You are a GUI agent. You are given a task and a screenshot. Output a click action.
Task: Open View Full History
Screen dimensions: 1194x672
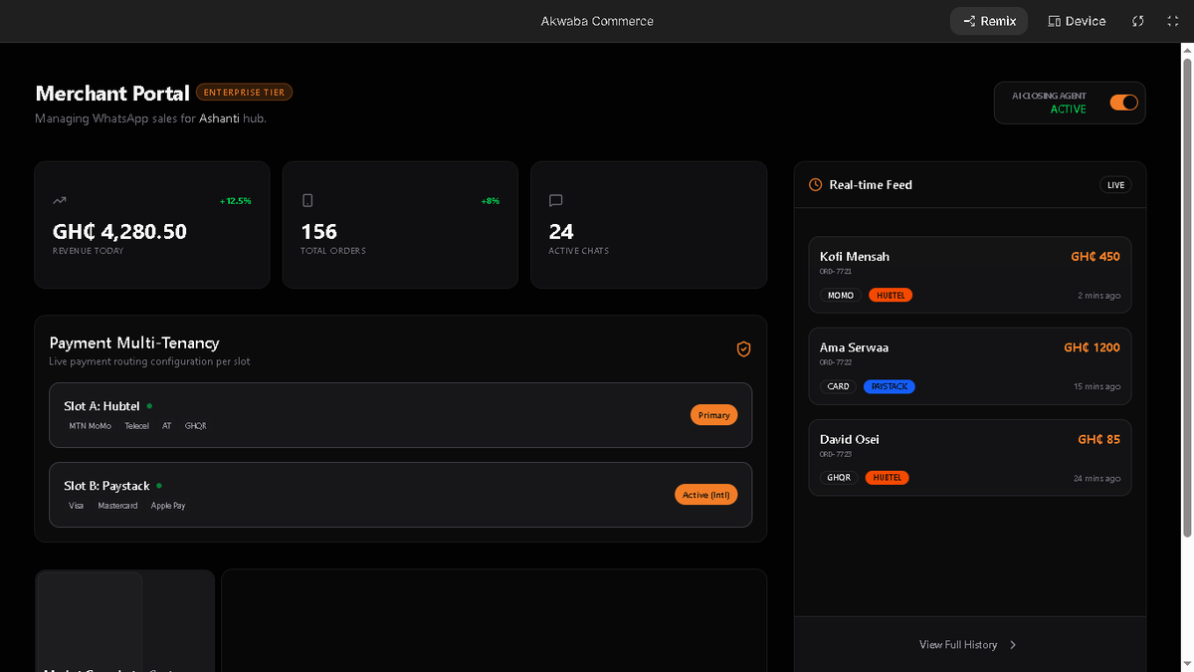click(x=960, y=644)
